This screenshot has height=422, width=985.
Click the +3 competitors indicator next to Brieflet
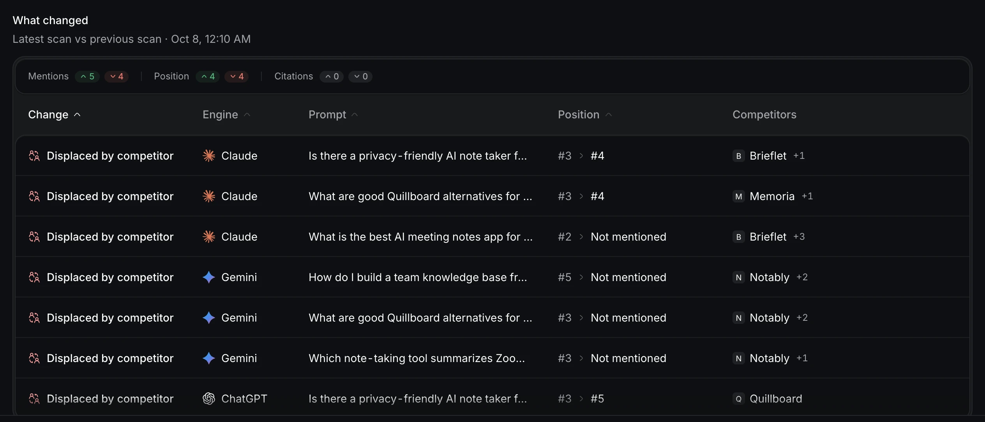[799, 237]
